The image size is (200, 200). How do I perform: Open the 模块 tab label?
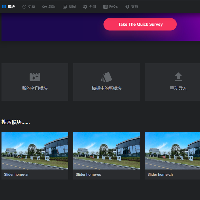pos(11,6)
